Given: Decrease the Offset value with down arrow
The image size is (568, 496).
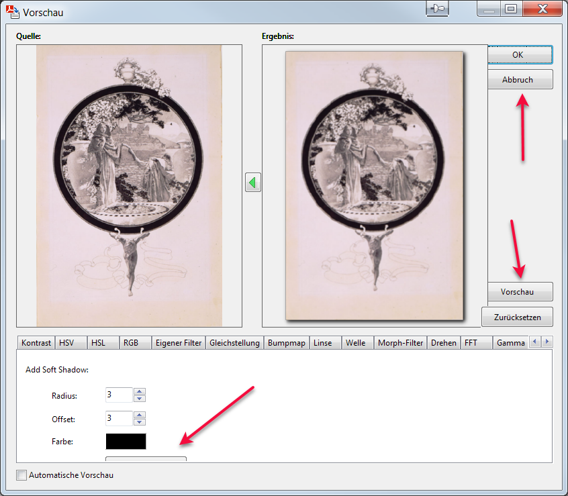Looking at the screenshot, I should (140, 422).
